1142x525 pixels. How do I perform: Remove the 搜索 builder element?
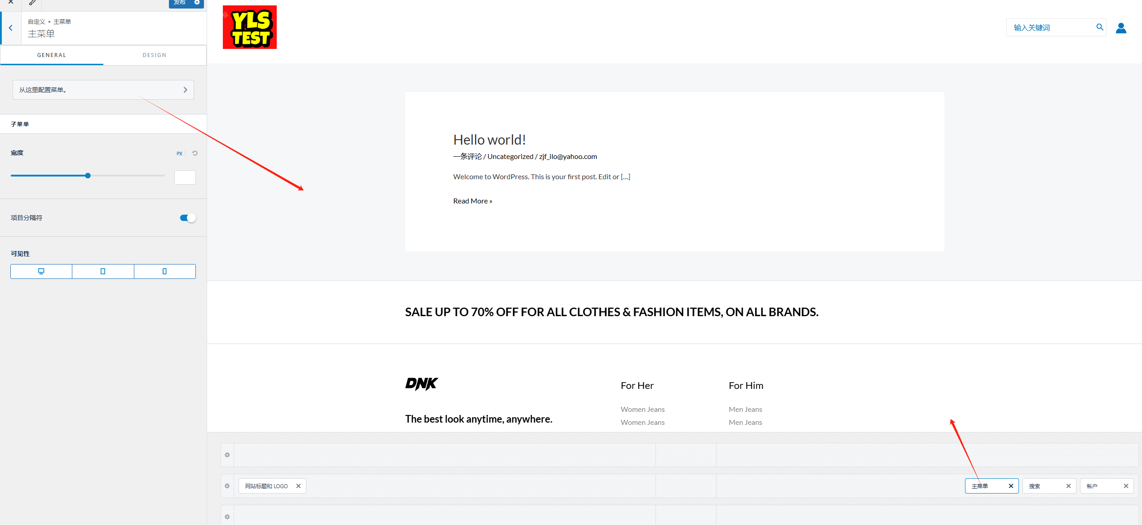pyautogui.click(x=1068, y=486)
